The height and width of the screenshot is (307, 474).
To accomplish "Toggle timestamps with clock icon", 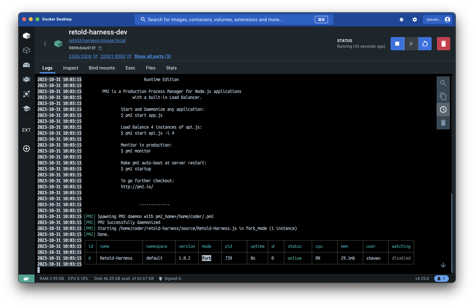I will pos(443,110).
